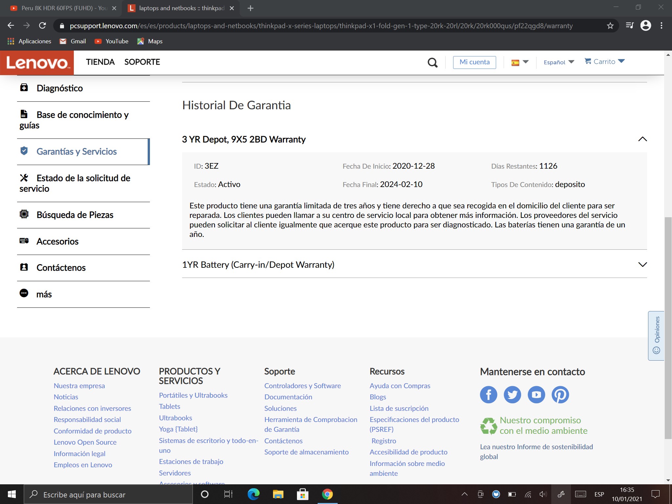
Task: Open Herramienta de Comprobacion de Garantía link
Action: click(311, 425)
